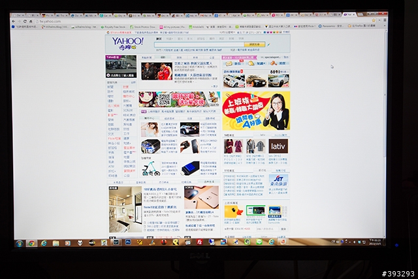Viewport: 418px width, 279px height.
Task: Open the anime QR code banner ad
Action: (180, 99)
